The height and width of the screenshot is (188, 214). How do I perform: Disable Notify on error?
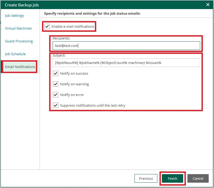(x=56, y=95)
